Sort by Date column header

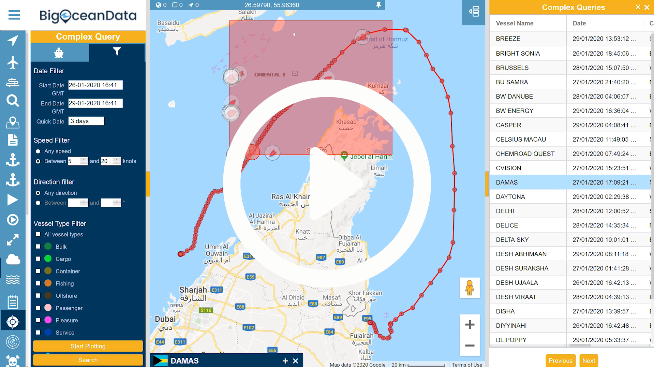605,23
